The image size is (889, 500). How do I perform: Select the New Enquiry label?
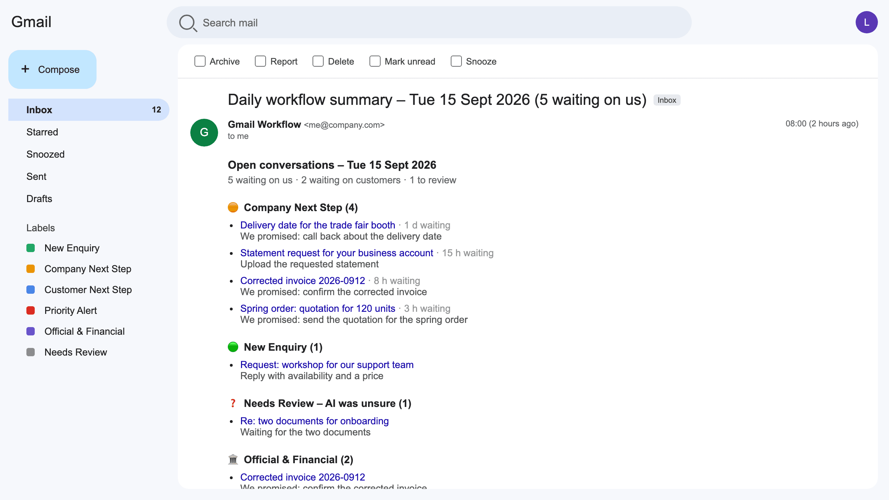point(72,248)
